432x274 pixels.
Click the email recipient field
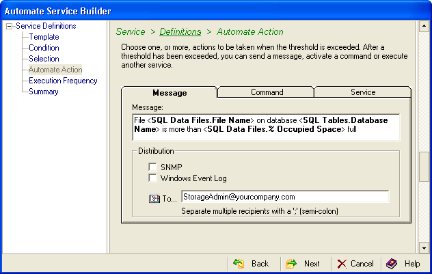pyautogui.click(x=285, y=197)
